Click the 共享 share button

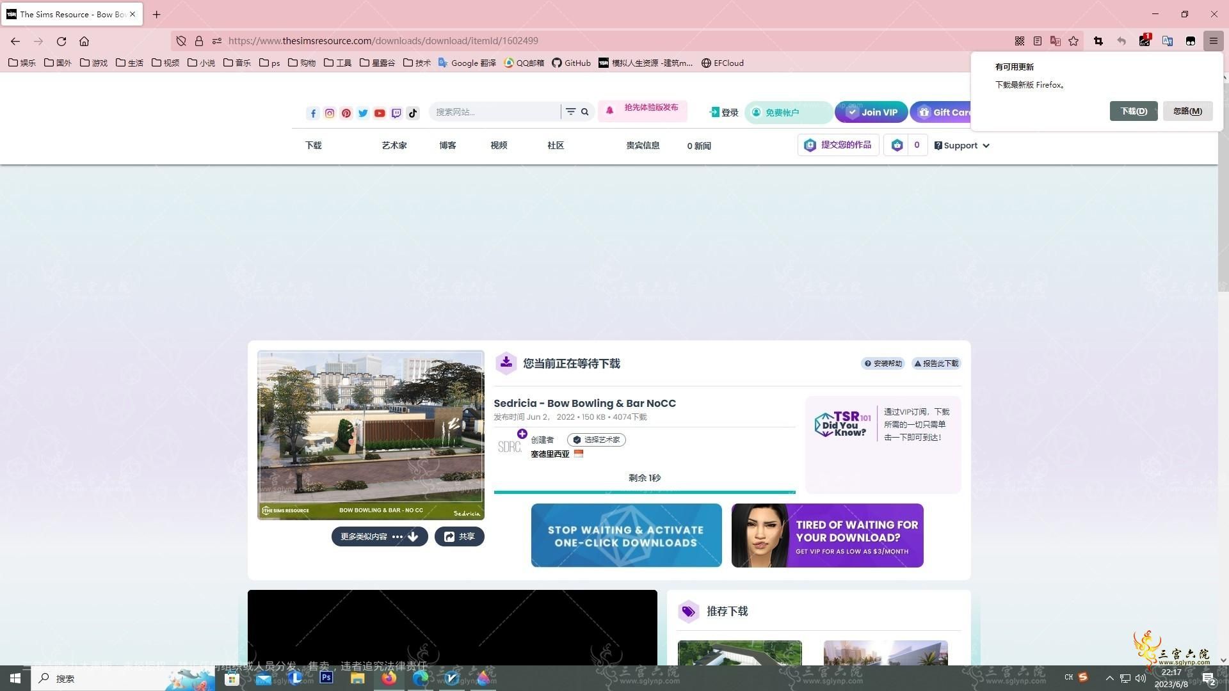coord(460,537)
